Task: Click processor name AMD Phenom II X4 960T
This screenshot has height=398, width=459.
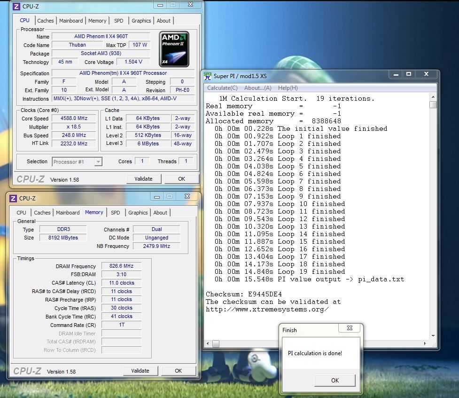Action: click(101, 36)
